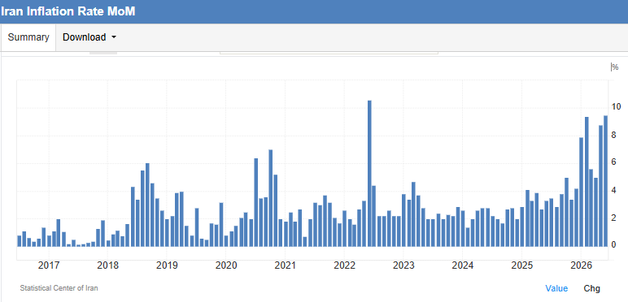The width and height of the screenshot is (628, 302).
Task: Select the 2019 x-axis label
Action: coord(167,265)
